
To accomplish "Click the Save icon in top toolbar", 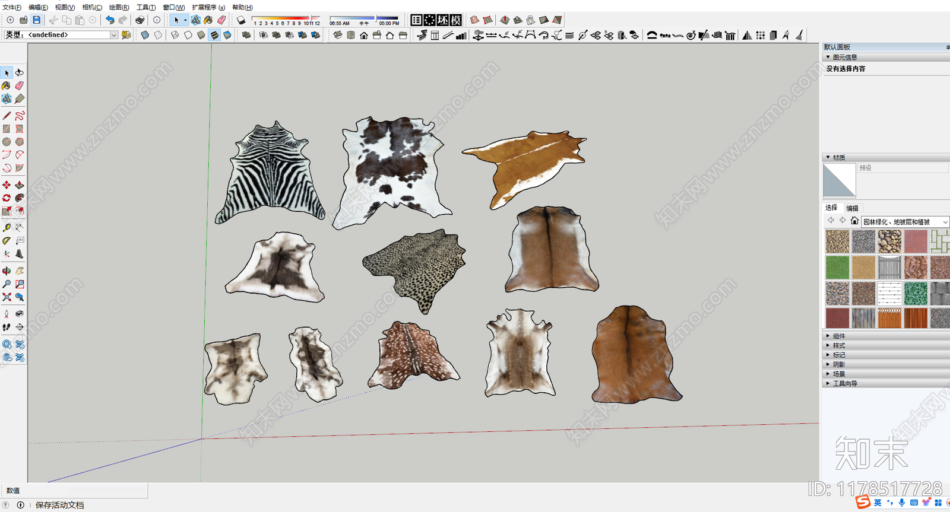I will 36,20.
